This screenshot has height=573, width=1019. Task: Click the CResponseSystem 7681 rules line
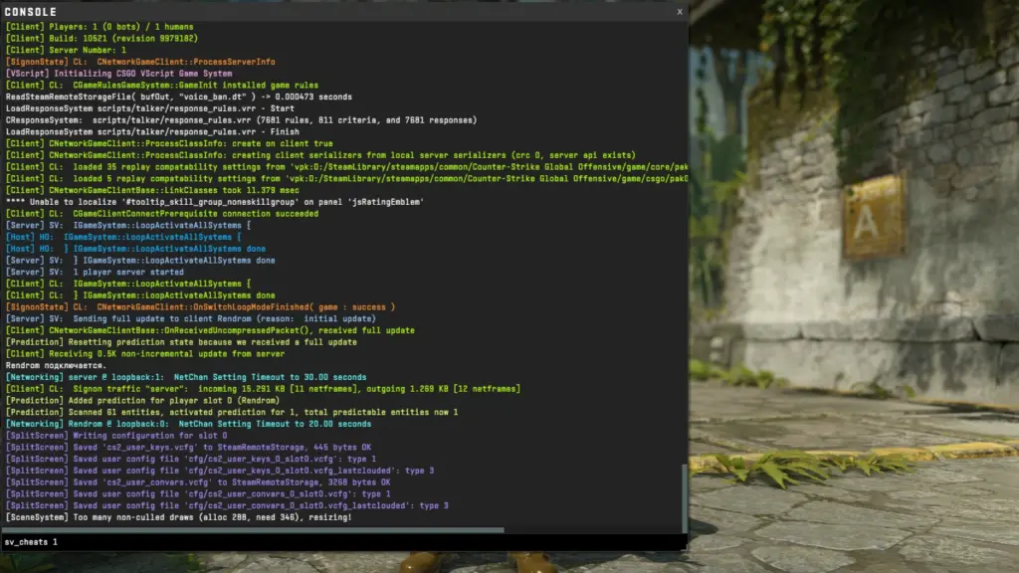point(241,120)
